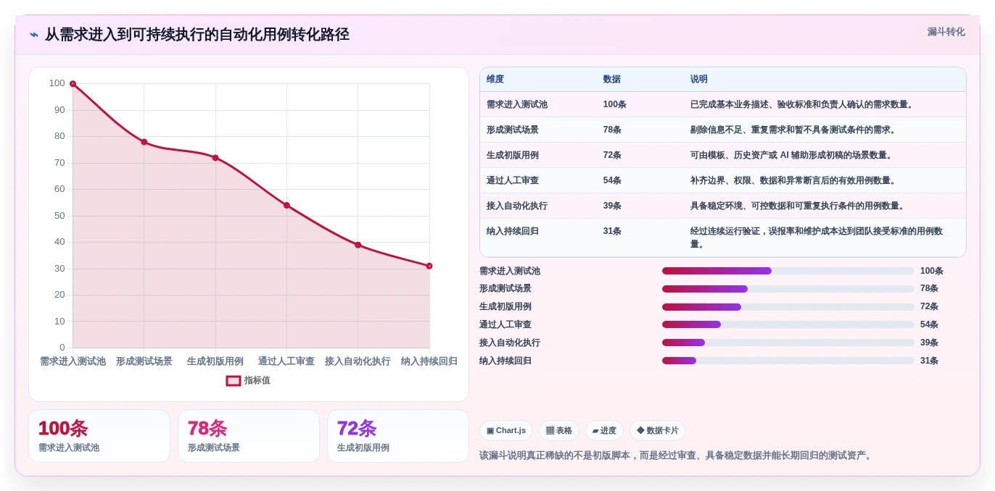
Task: Click description starting 补齐边界
Action: tap(794, 180)
